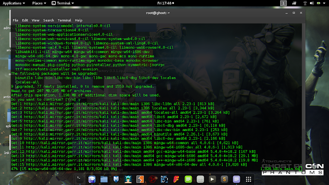Click the Get:6 libc6-dbg download line
329x185 pixels.
click(x=118, y=125)
